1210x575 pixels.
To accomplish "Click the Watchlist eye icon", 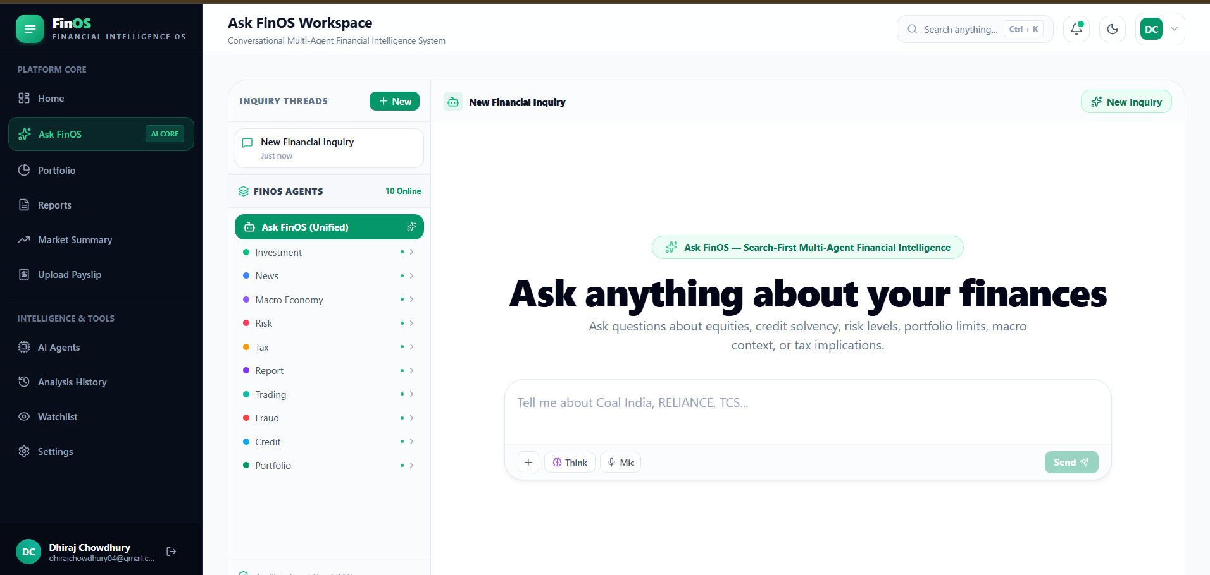I will 24,416.
